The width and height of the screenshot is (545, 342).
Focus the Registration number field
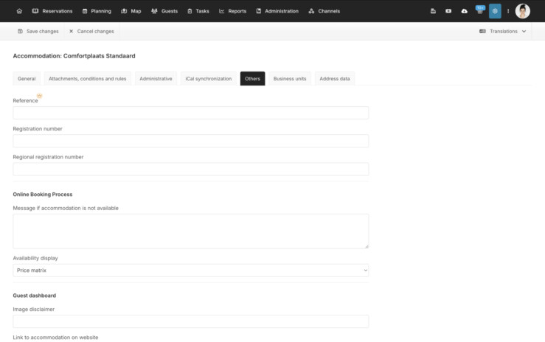pos(191,141)
